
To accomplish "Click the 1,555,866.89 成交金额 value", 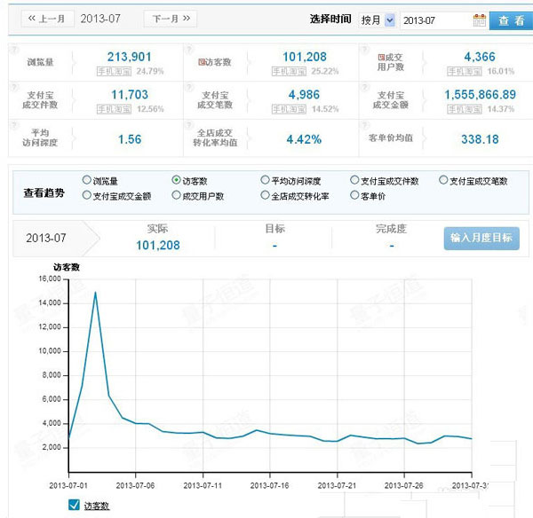I will coord(480,94).
